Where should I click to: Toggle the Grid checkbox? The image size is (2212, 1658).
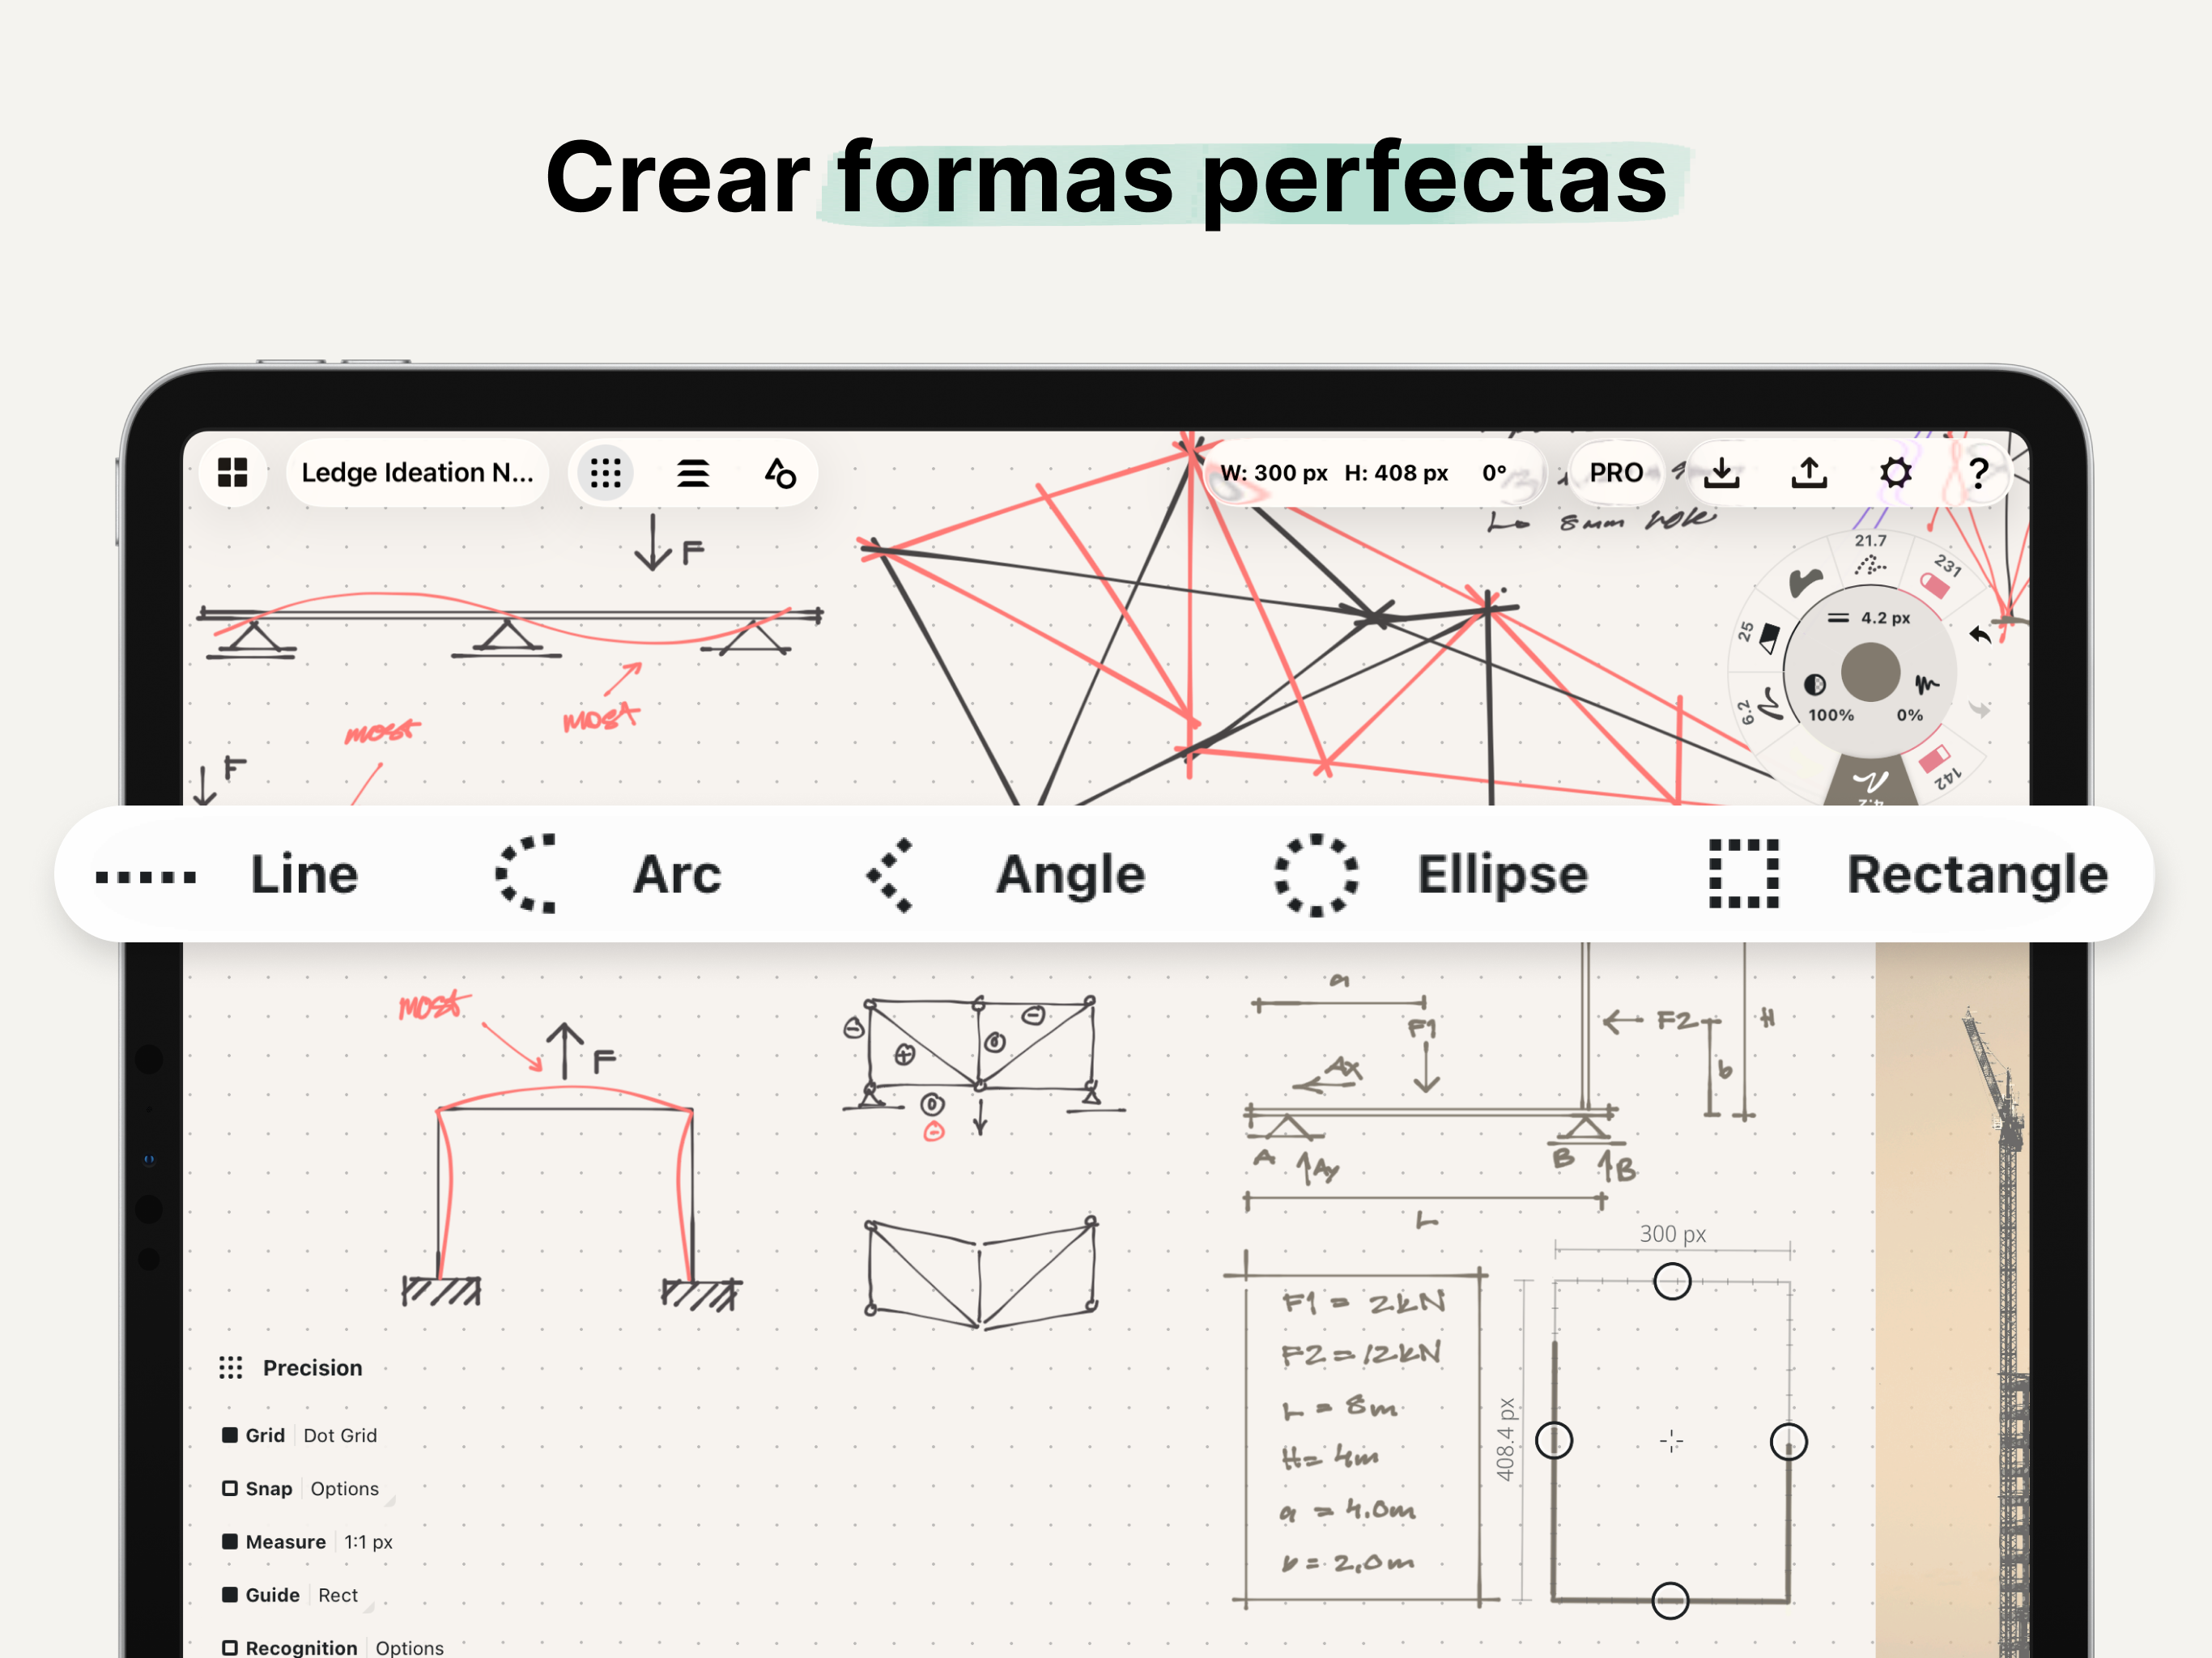click(230, 1435)
